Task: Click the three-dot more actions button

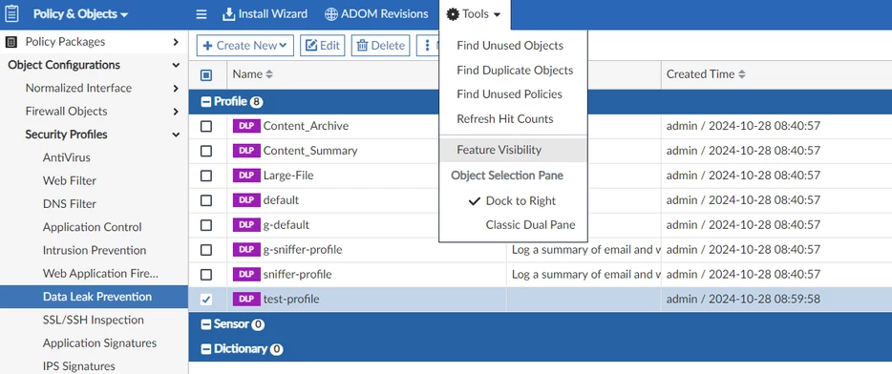Action: point(427,46)
